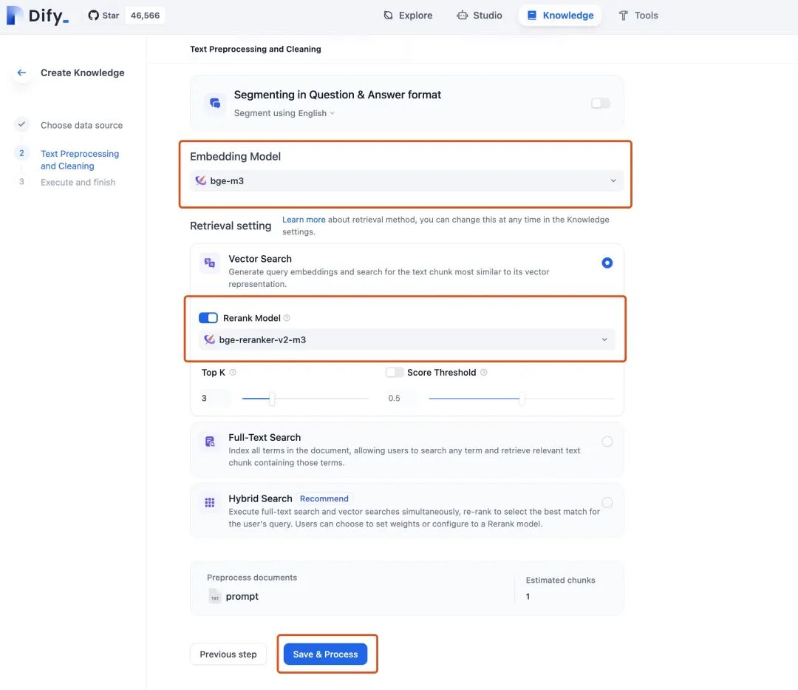
Task: Click the back arrow beside Create Knowledge
Action: coord(21,72)
